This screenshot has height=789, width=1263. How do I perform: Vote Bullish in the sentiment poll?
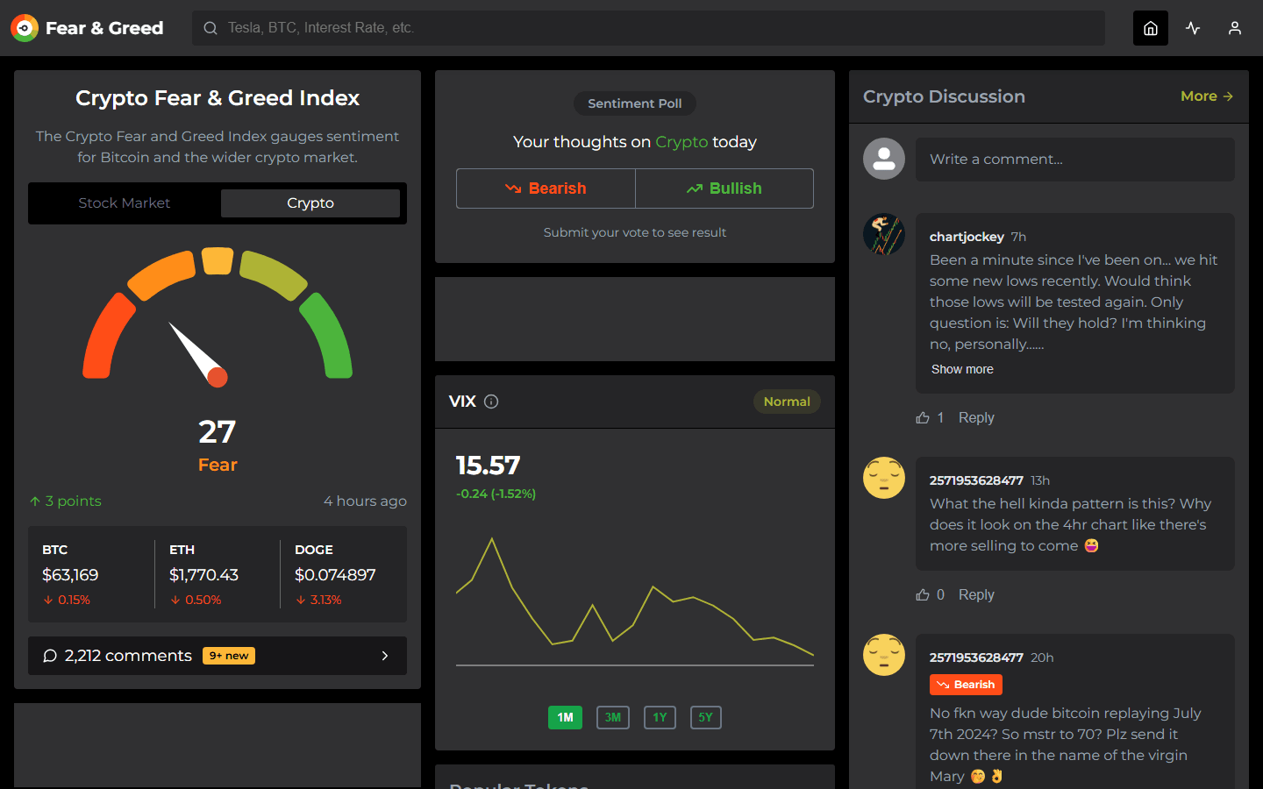click(x=724, y=188)
